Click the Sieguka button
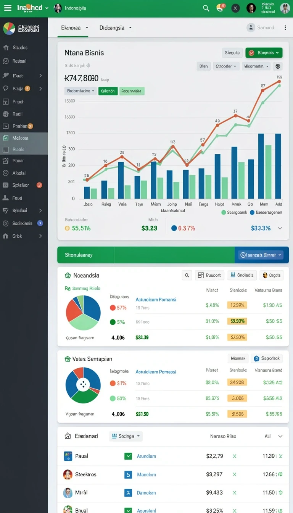This screenshot has height=513, width=293. 232,53
